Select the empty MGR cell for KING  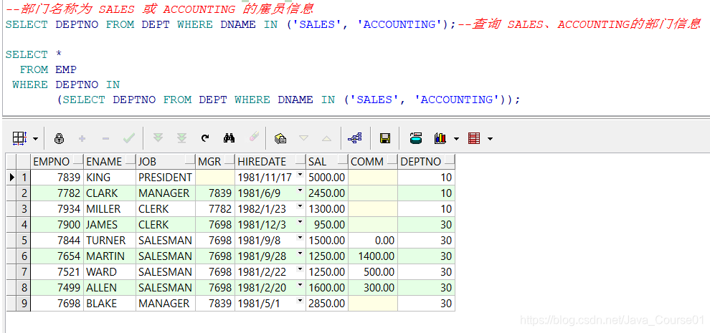216,178
